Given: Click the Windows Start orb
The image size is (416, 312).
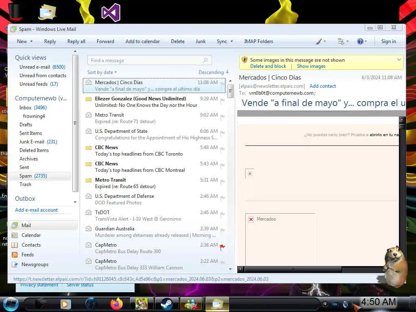Looking at the screenshot, I should click(11, 304).
